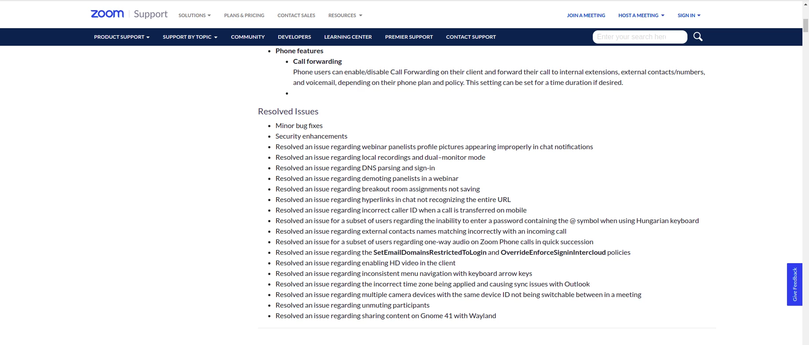Click the Phone features heading text
This screenshot has width=809, height=345.
click(x=299, y=51)
